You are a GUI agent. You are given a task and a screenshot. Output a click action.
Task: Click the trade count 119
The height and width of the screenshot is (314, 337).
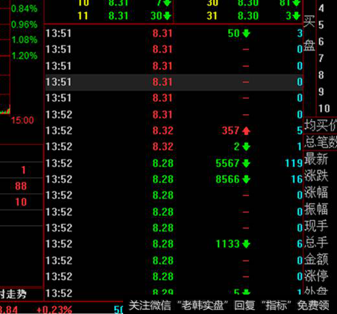tap(294, 163)
